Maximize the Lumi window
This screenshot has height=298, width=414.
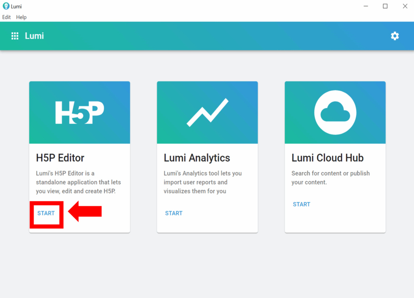[385, 6]
